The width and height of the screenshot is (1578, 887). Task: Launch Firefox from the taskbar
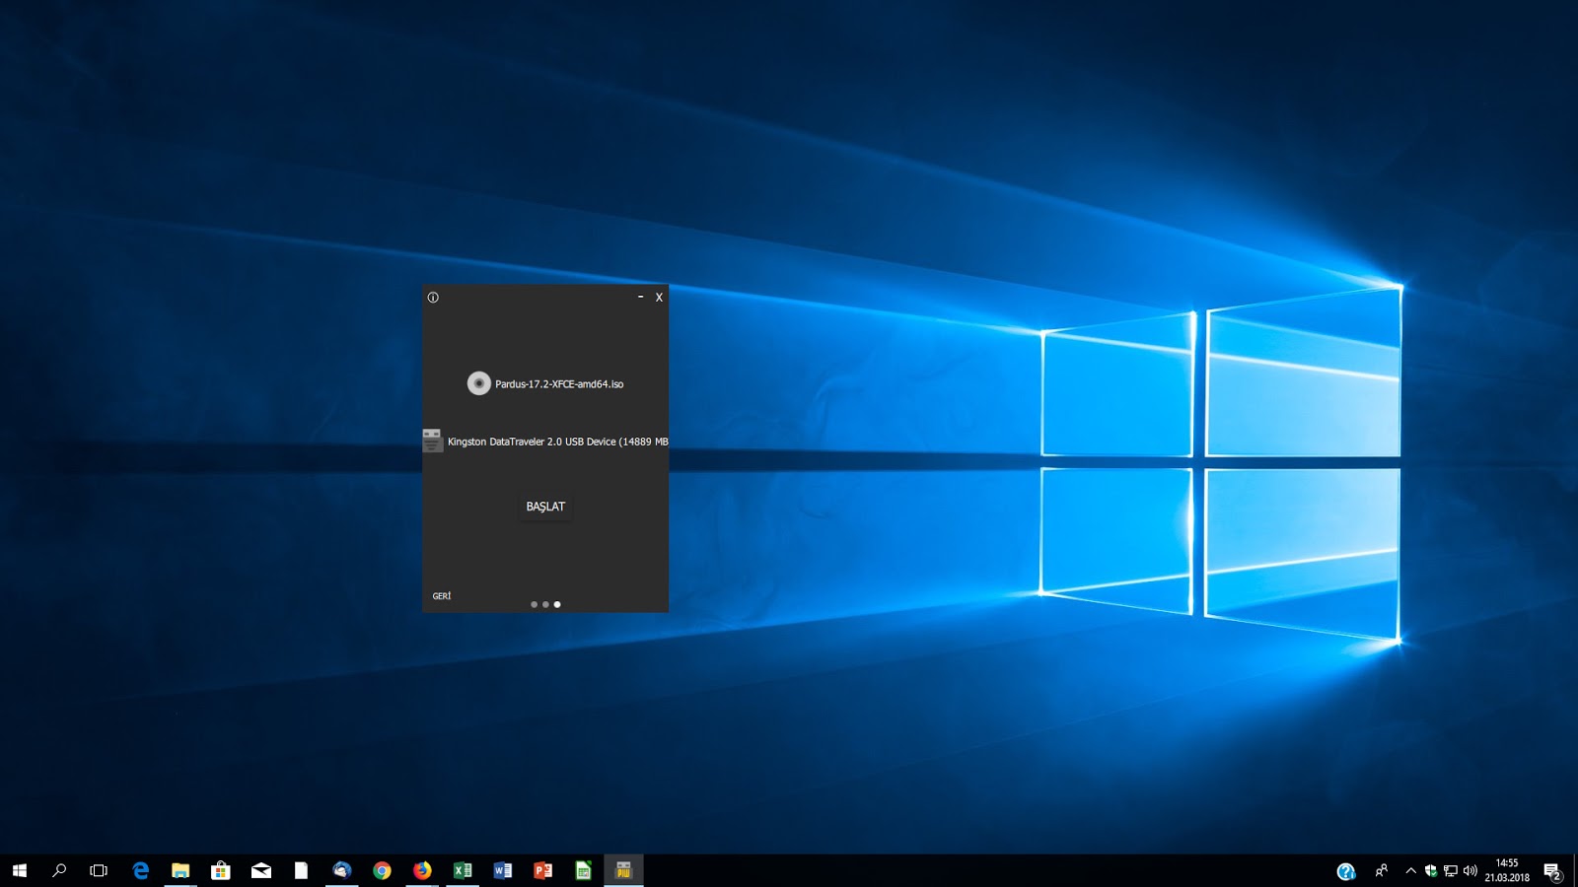422,870
